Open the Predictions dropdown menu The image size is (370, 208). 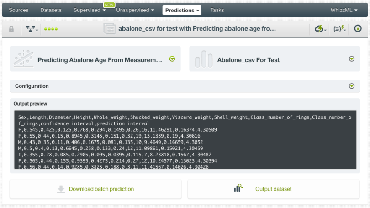(182, 10)
